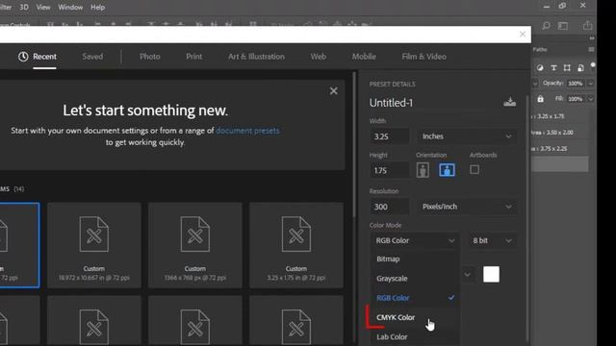Click the lock all layer icon
The width and height of the screenshot is (616, 346).
point(541,99)
